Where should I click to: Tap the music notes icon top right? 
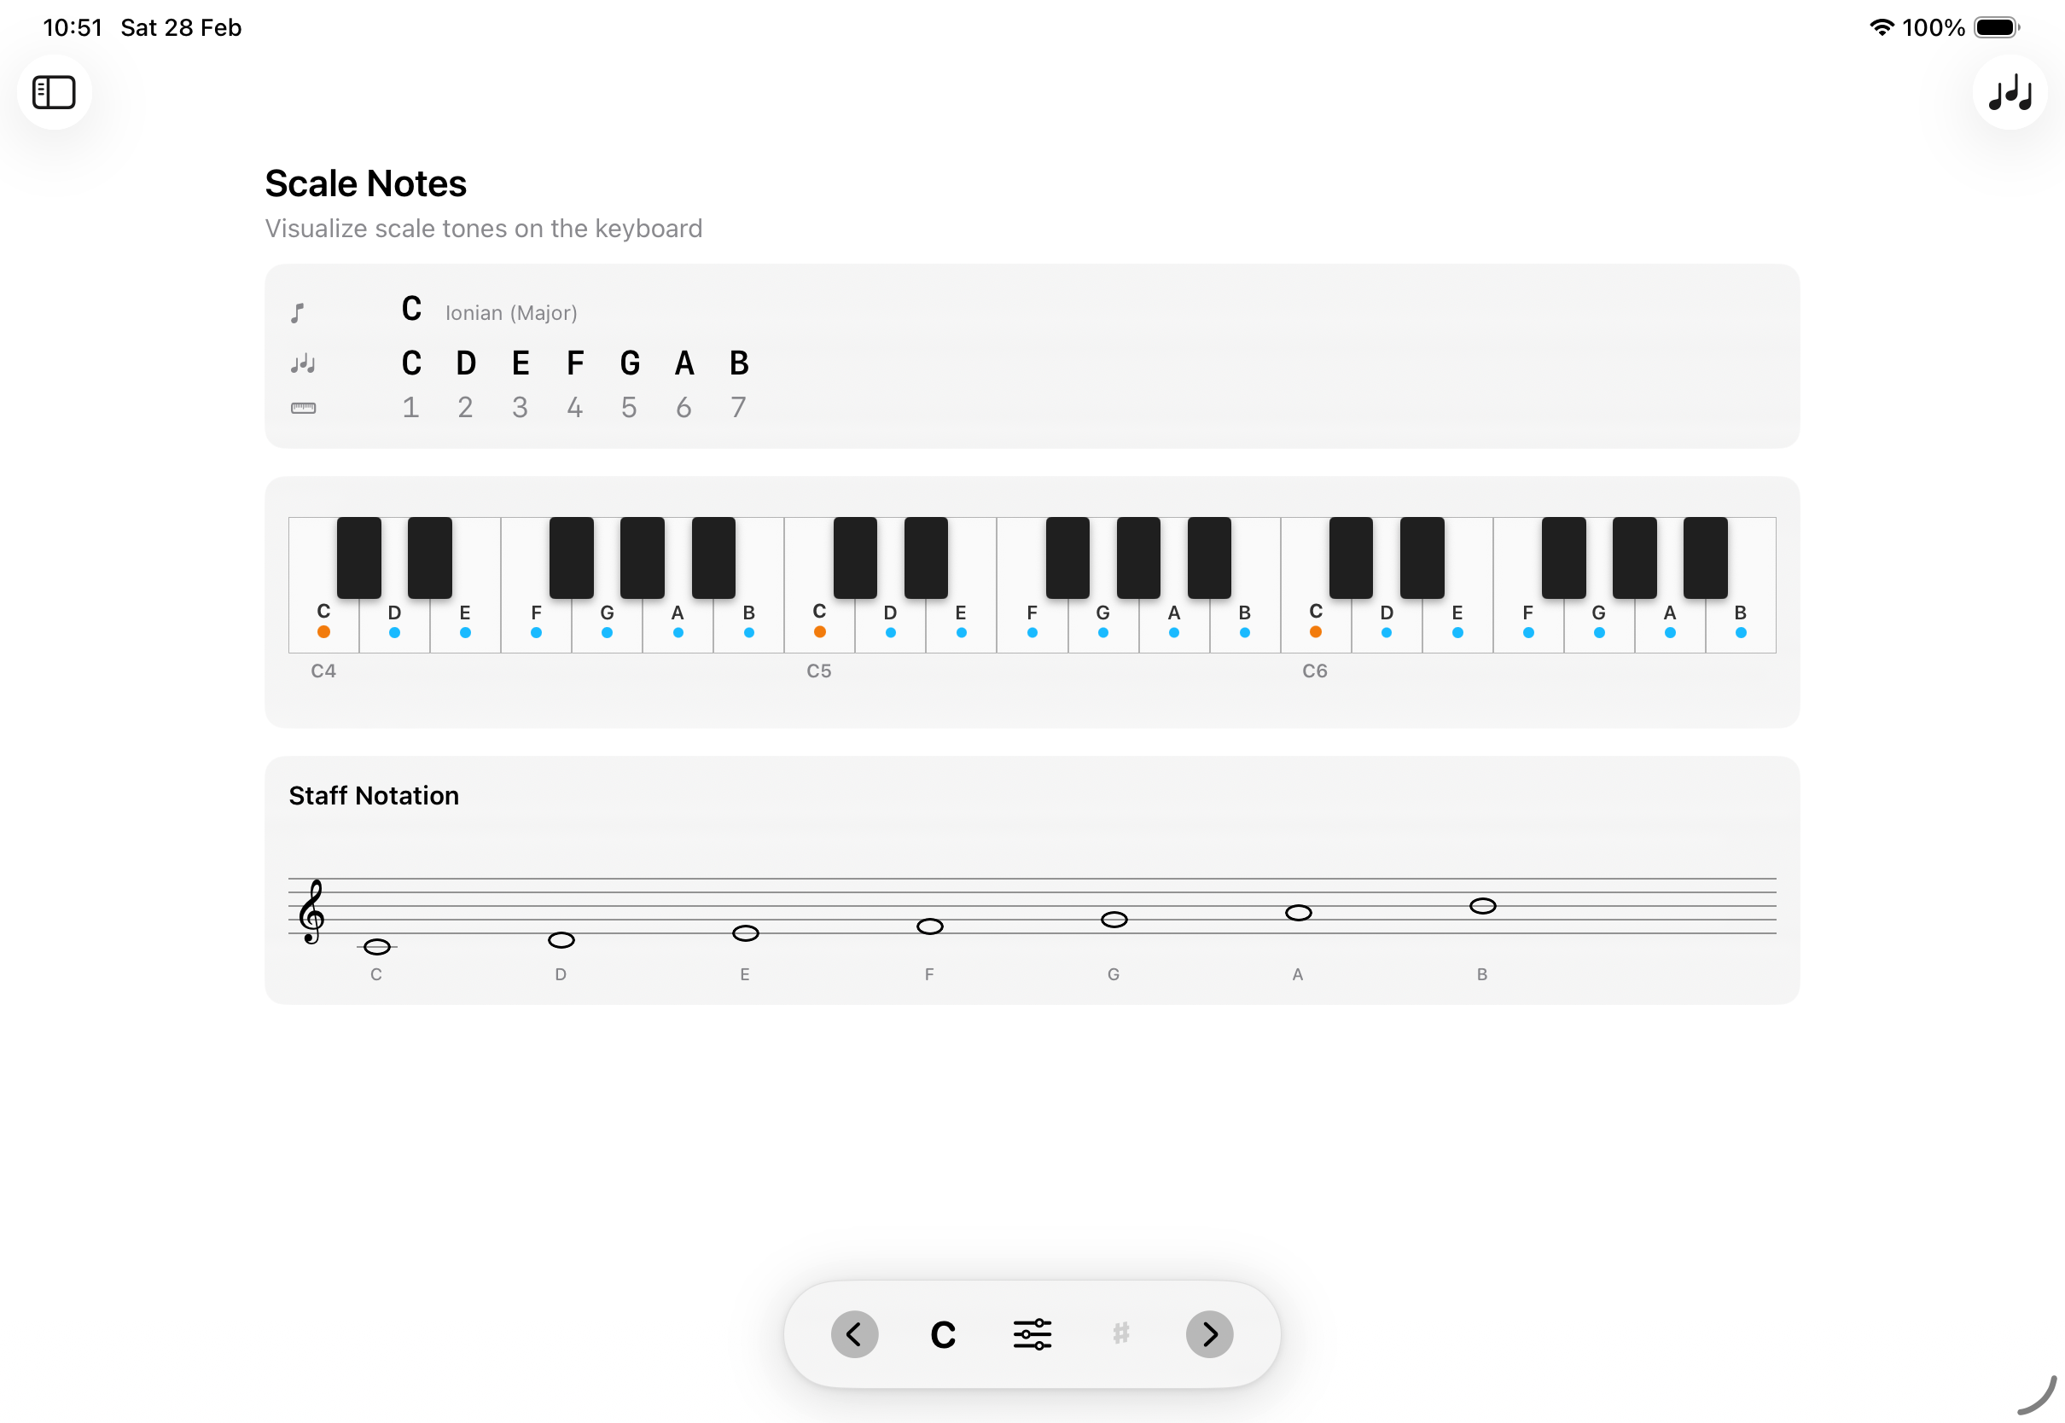tap(2009, 92)
